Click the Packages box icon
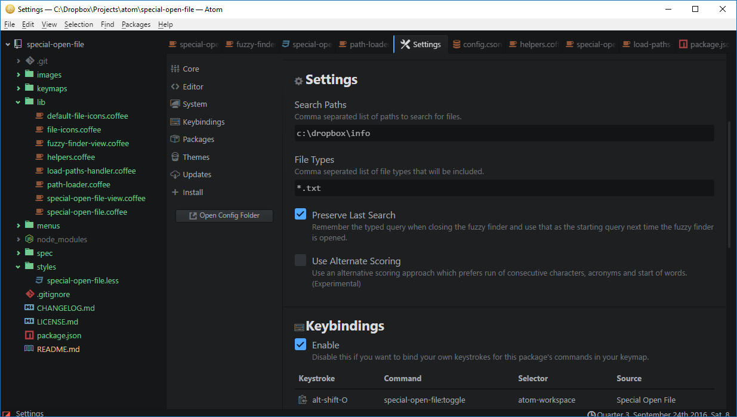The image size is (737, 417). coord(175,139)
